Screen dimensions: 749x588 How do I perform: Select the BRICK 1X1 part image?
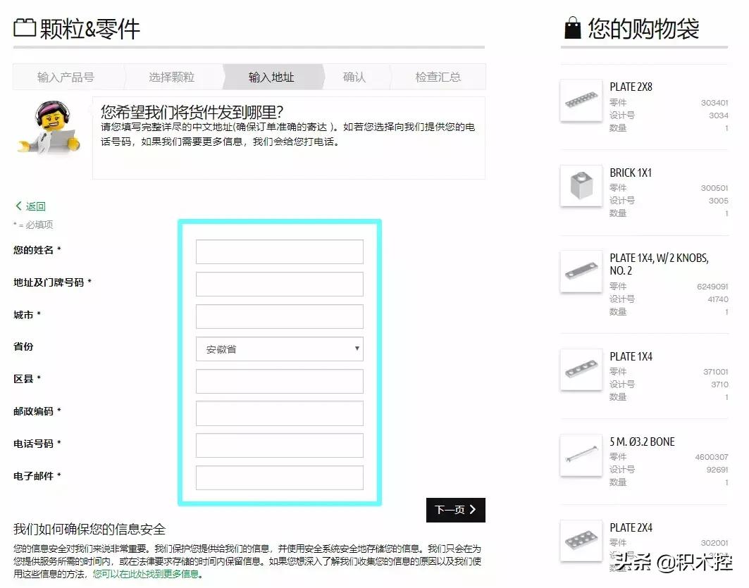pos(580,186)
